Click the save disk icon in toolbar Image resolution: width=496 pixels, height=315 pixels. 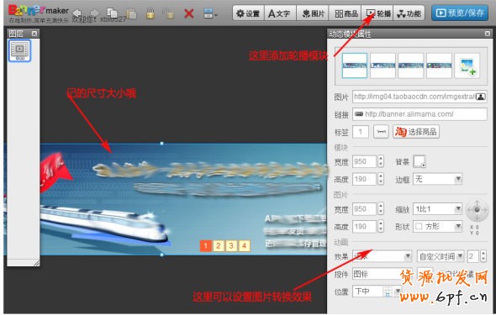[209, 13]
